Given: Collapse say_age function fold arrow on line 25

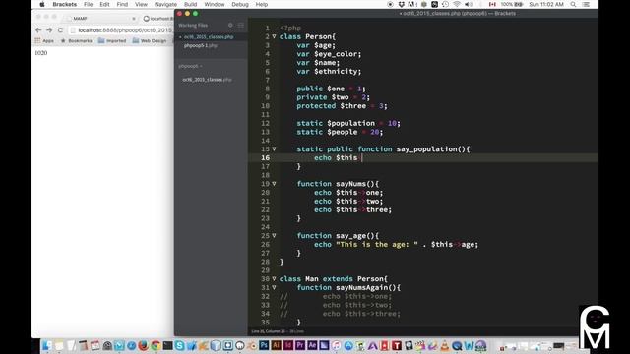Looking at the screenshot, I should click(x=274, y=236).
